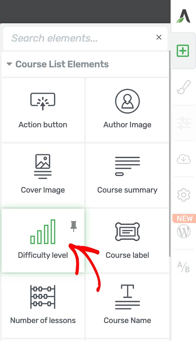Clear search with the X button
Image resolution: width=196 pixels, height=341 pixels.
point(159,37)
